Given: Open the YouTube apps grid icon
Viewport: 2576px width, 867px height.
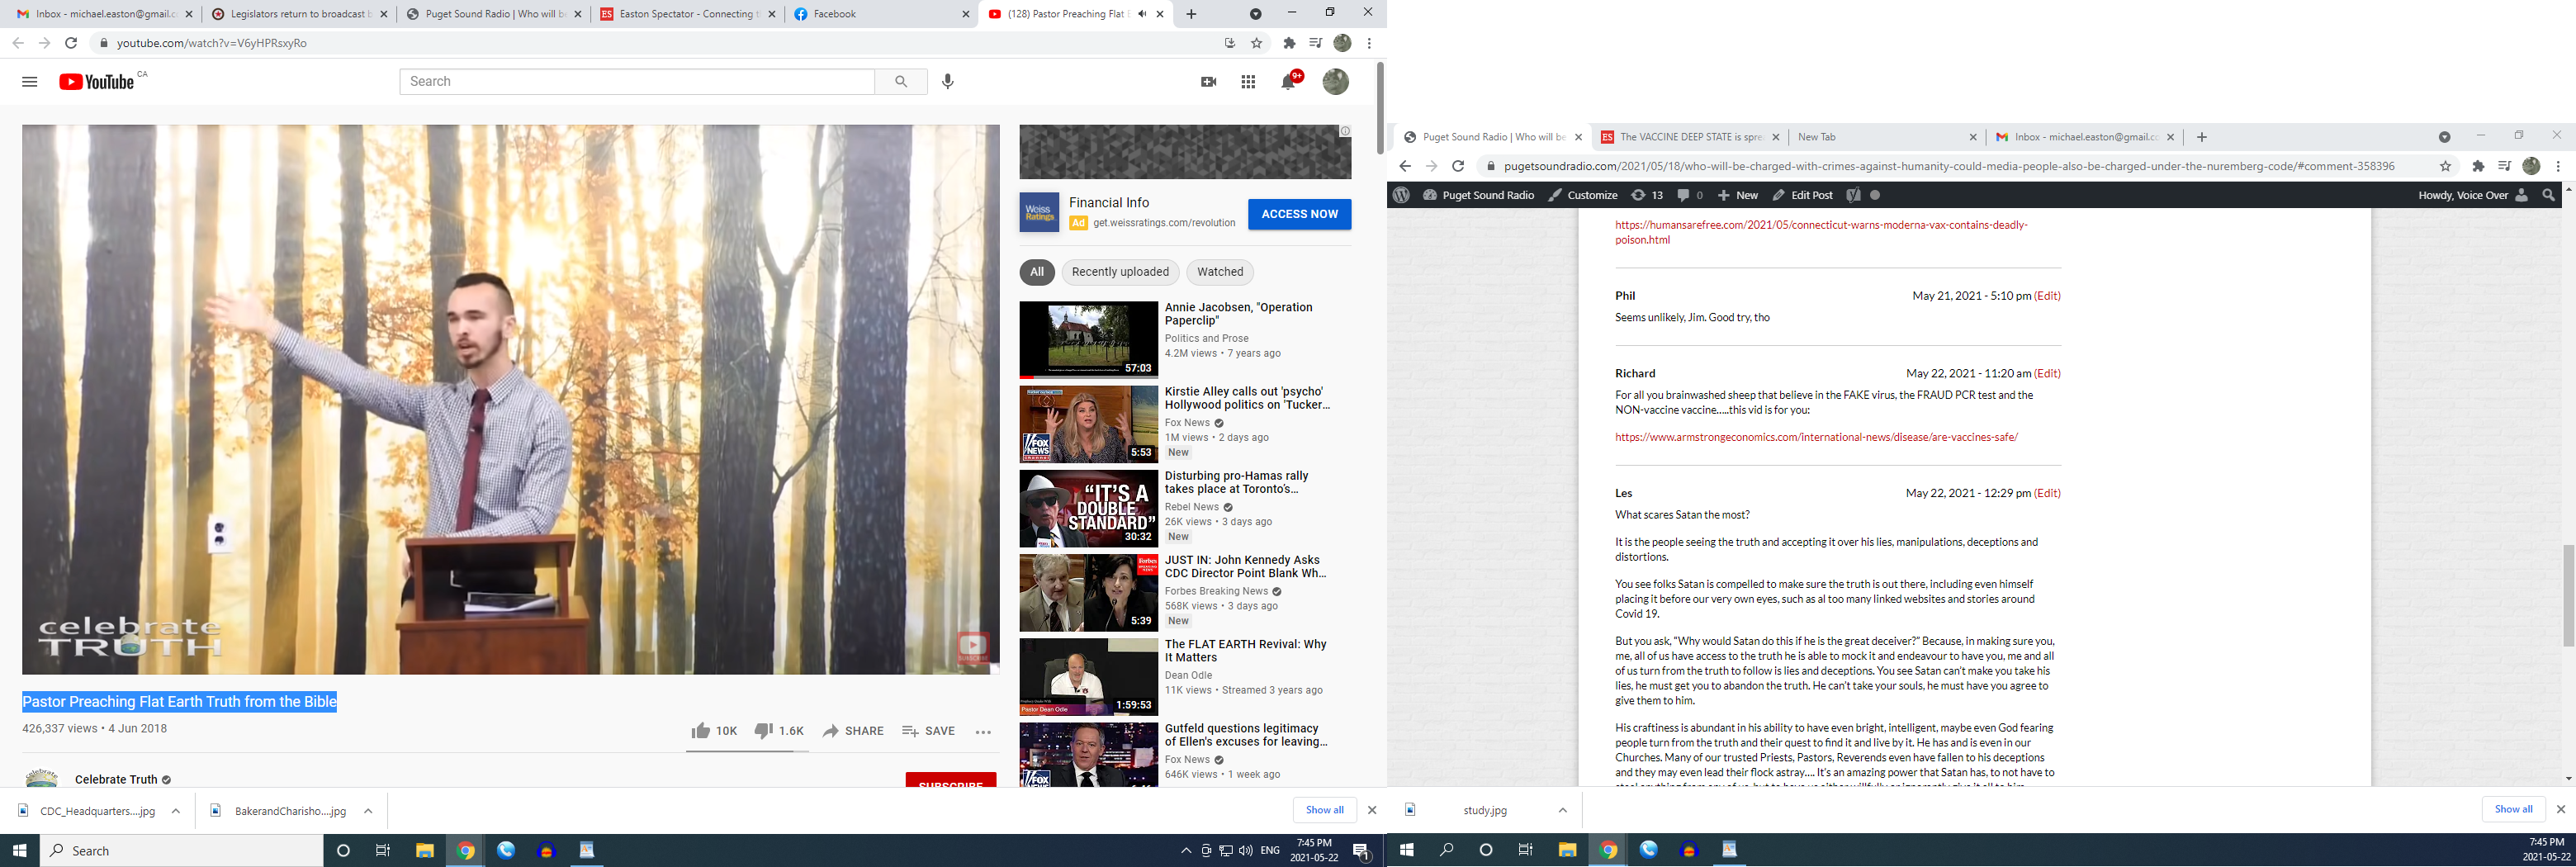Looking at the screenshot, I should coord(1248,82).
